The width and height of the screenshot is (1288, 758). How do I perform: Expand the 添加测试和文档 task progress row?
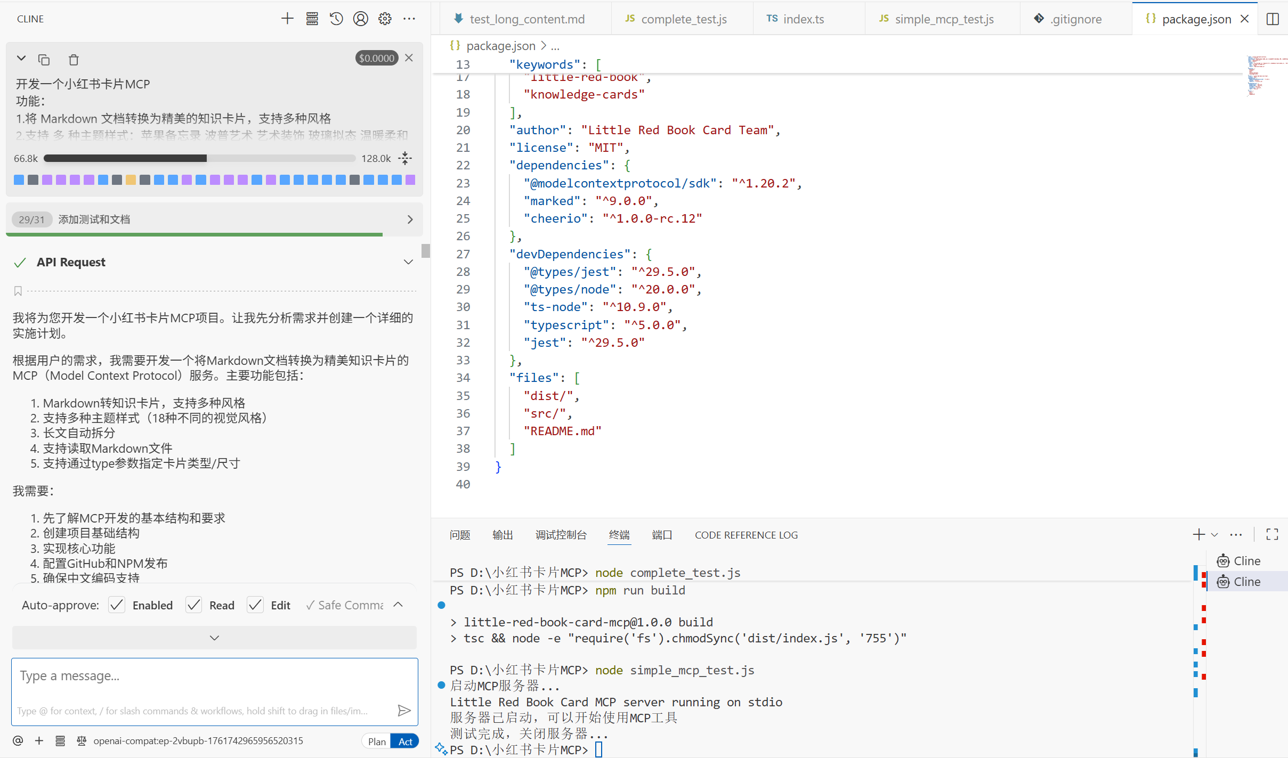409,219
